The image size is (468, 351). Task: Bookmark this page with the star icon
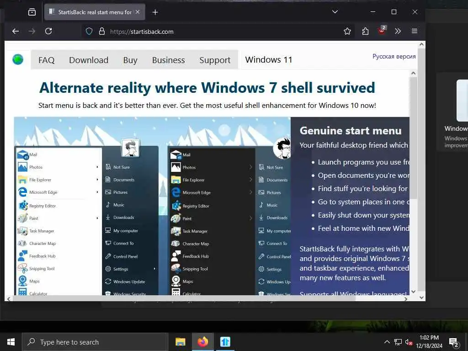click(x=347, y=32)
